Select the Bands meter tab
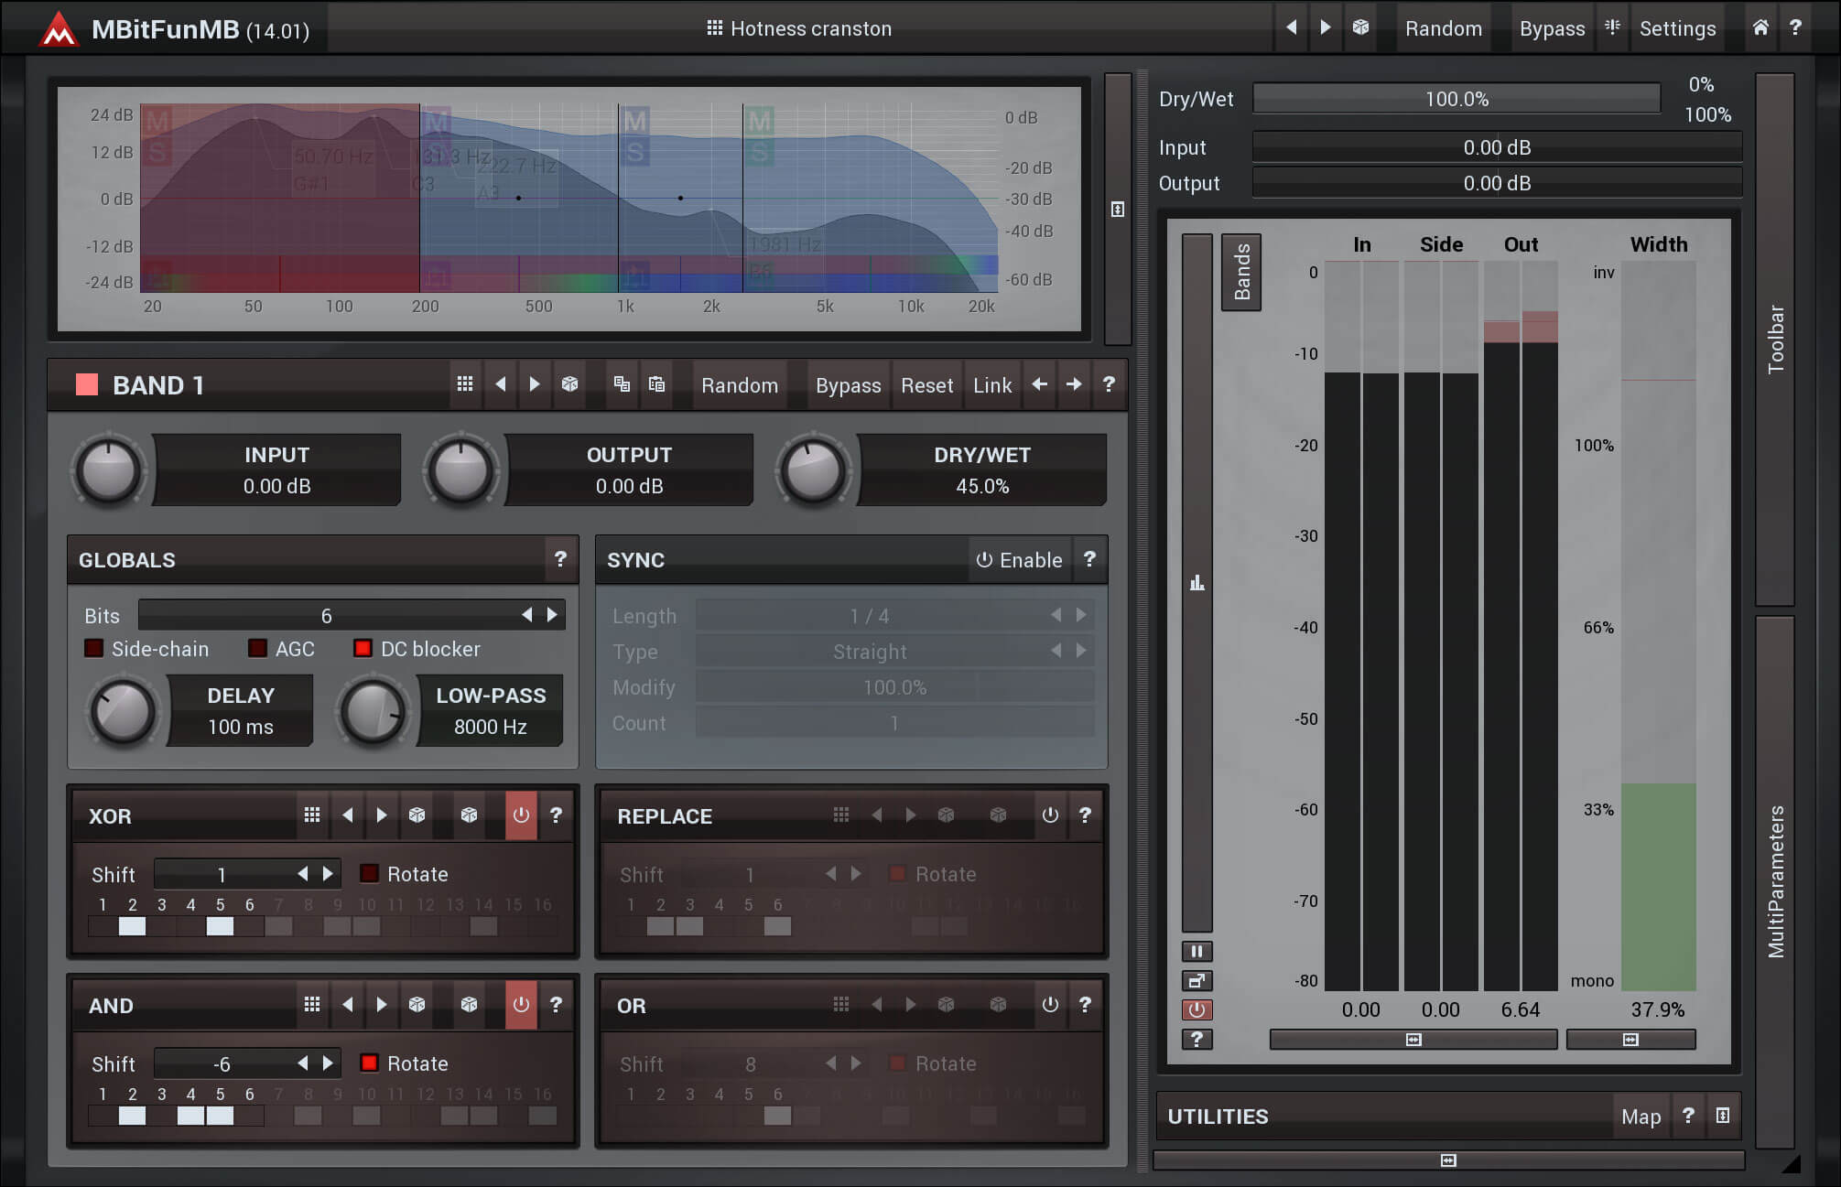The height and width of the screenshot is (1187, 1841). [x=1241, y=272]
